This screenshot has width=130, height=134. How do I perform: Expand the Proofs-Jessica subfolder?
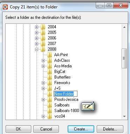43,99
